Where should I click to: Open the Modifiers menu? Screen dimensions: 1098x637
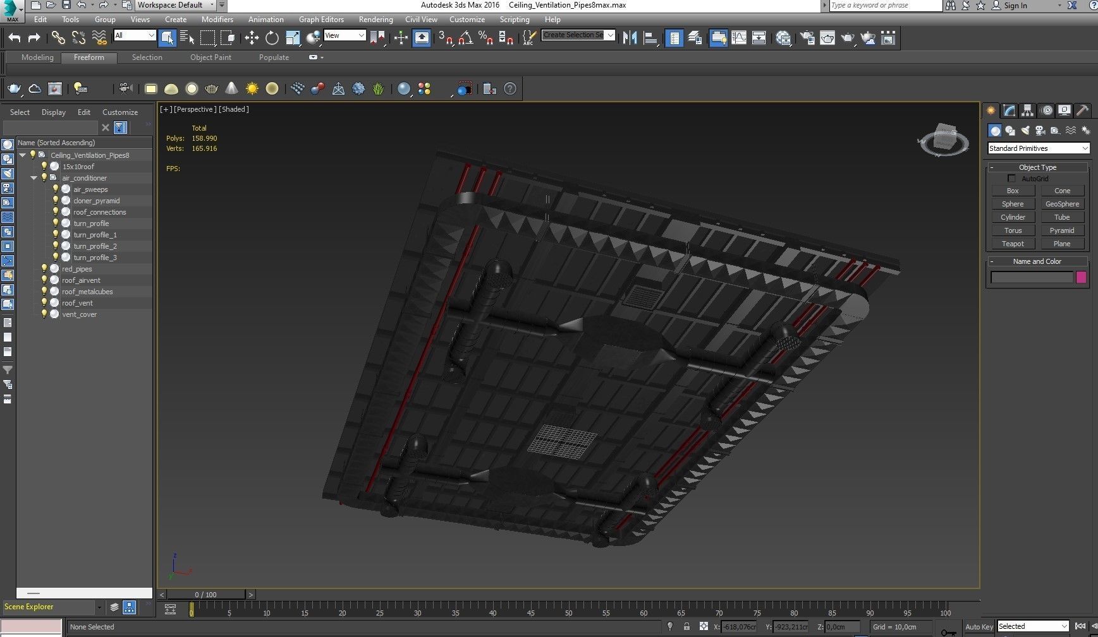click(x=217, y=20)
